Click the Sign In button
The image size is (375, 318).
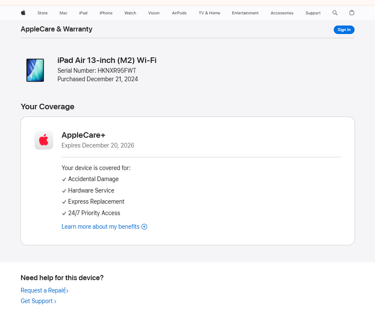(344, 30)
